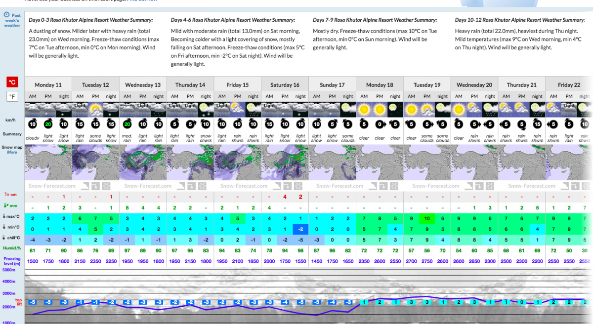Viewport: 593px width, 324px height.
Task: Click the chill°C row label
Action: coord(12,237)
